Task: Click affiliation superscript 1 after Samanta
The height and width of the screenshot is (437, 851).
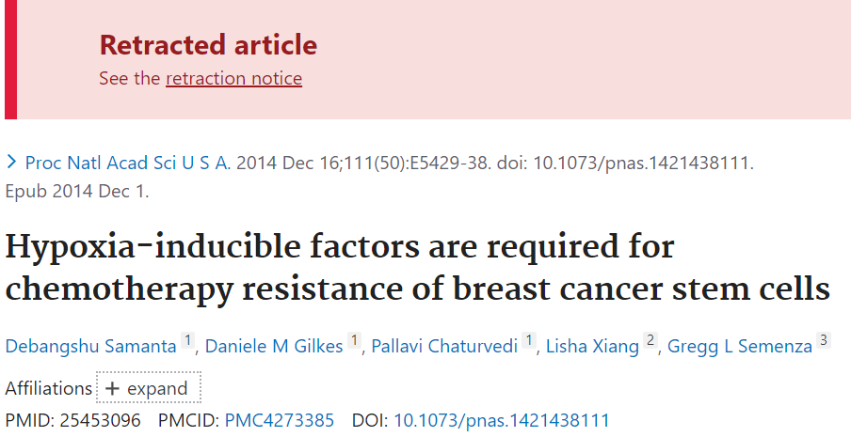Action: 187,340
